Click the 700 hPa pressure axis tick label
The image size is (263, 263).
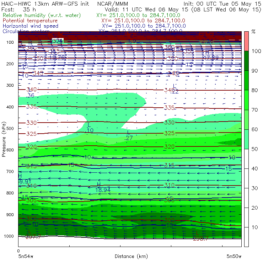point(10,171)
